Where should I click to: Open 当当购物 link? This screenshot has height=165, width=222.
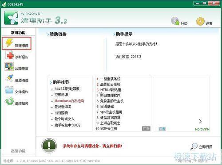pos(61,113)
